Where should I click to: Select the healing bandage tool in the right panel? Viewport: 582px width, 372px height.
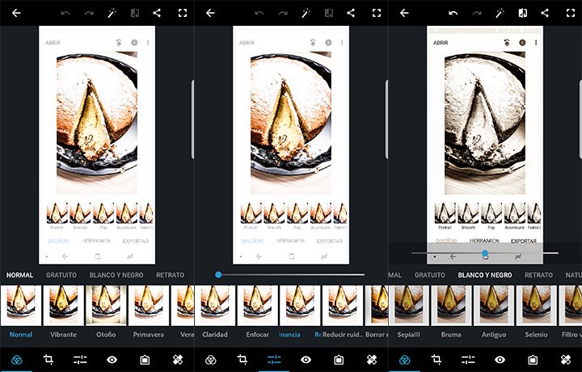pos(566,359)
